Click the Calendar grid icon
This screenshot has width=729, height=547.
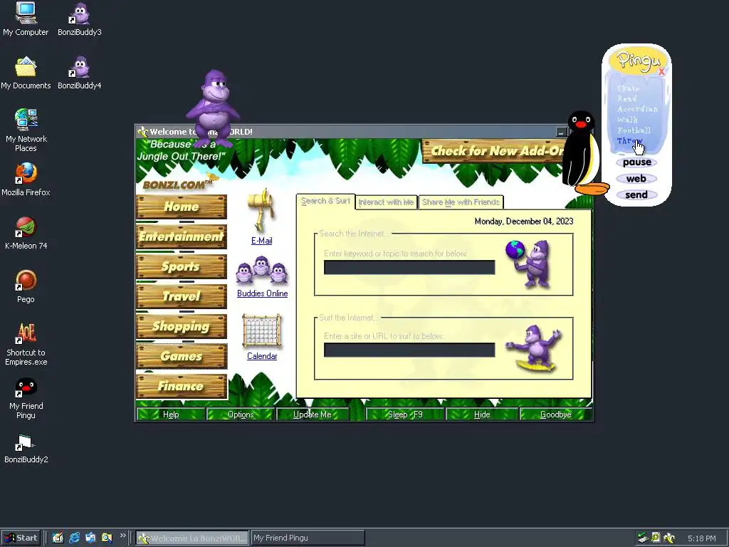(x=262, y=330)
